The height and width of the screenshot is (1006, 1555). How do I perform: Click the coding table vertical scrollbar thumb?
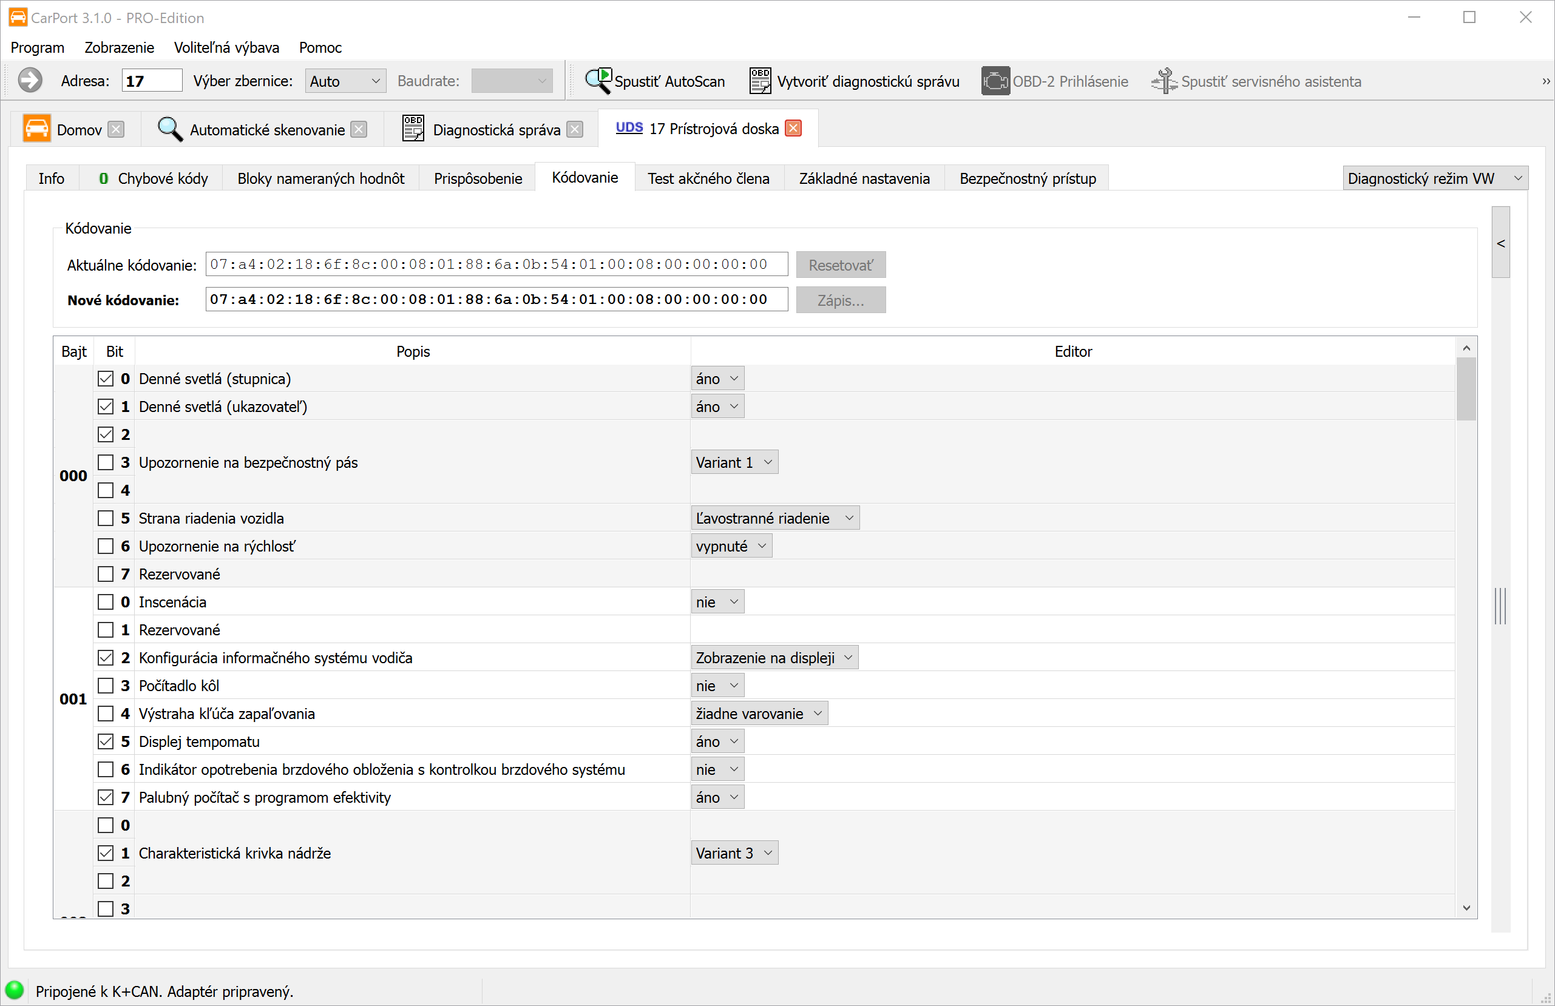tap(1466, 390)
